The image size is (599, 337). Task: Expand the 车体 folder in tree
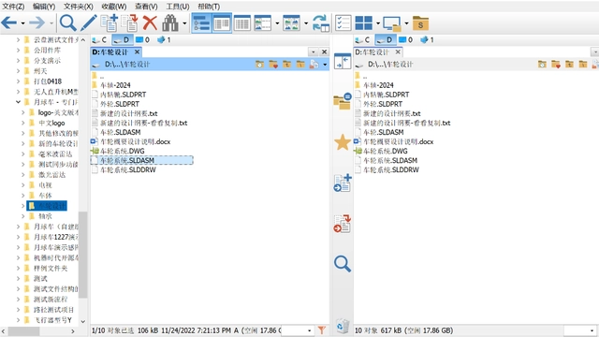click(x=22, y=196)
